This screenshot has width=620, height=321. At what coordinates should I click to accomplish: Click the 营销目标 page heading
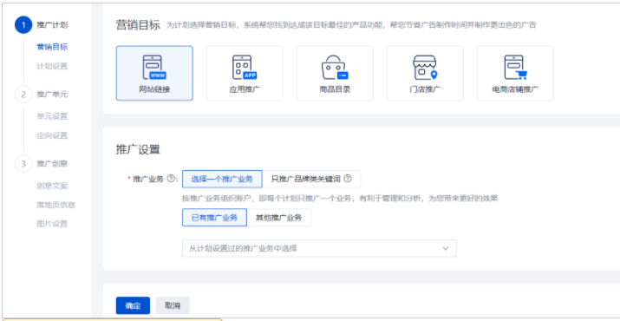[138, 25]
